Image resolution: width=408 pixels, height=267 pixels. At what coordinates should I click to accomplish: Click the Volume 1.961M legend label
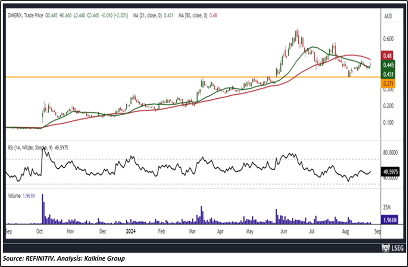pyautogui.click(x=21, y=196)
